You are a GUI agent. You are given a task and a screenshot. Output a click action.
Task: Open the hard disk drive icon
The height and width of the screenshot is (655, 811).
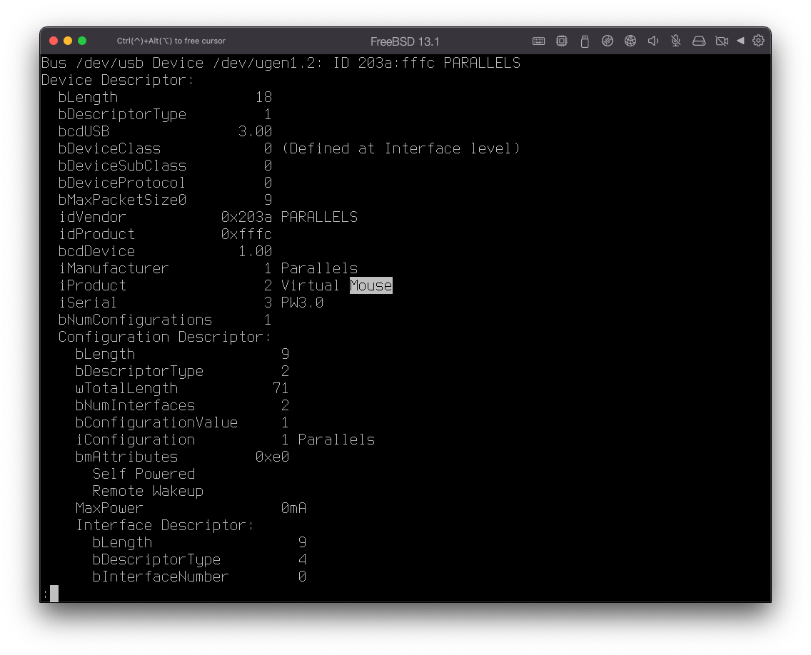click(699, 41)
